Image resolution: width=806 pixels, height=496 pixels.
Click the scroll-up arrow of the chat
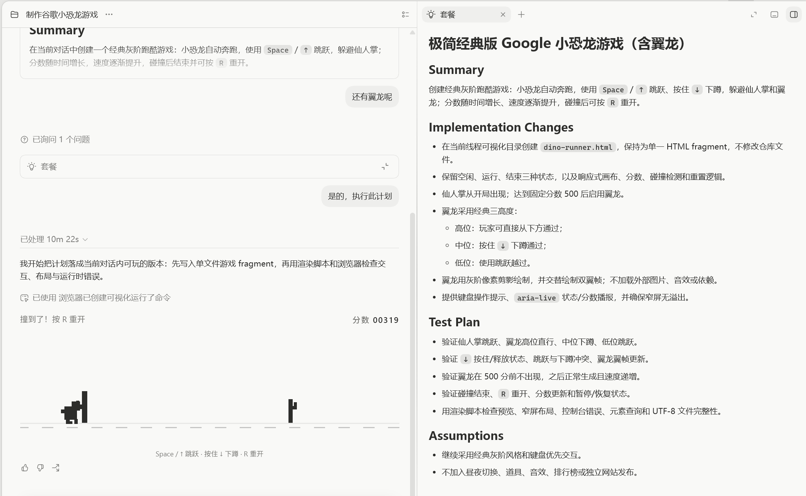point(412,33)
